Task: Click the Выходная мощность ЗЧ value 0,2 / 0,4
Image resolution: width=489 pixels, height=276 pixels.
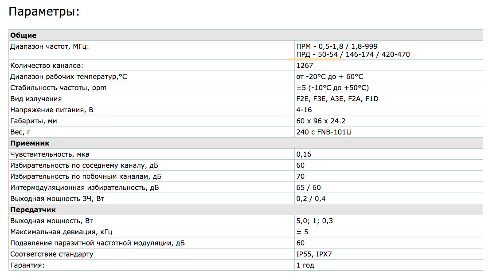Action: pos(311,198)
